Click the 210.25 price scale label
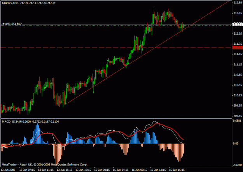The width and height of the screenshot is (243, 172). pyautogui.click(x=238, y=95)
